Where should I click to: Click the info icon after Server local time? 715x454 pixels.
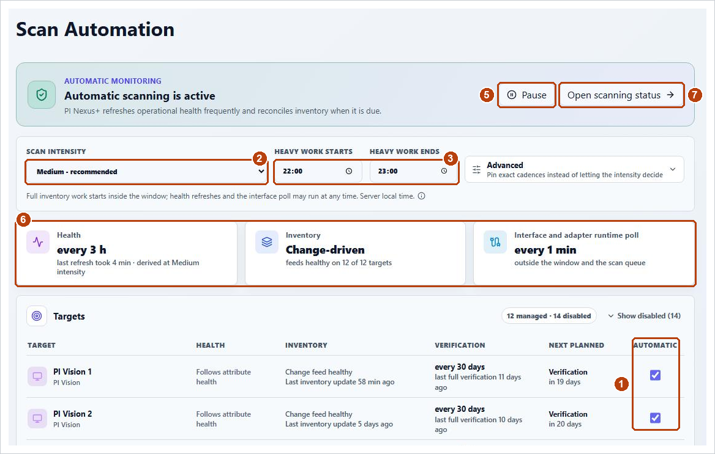pyautogui.click(x=421, y=196)
